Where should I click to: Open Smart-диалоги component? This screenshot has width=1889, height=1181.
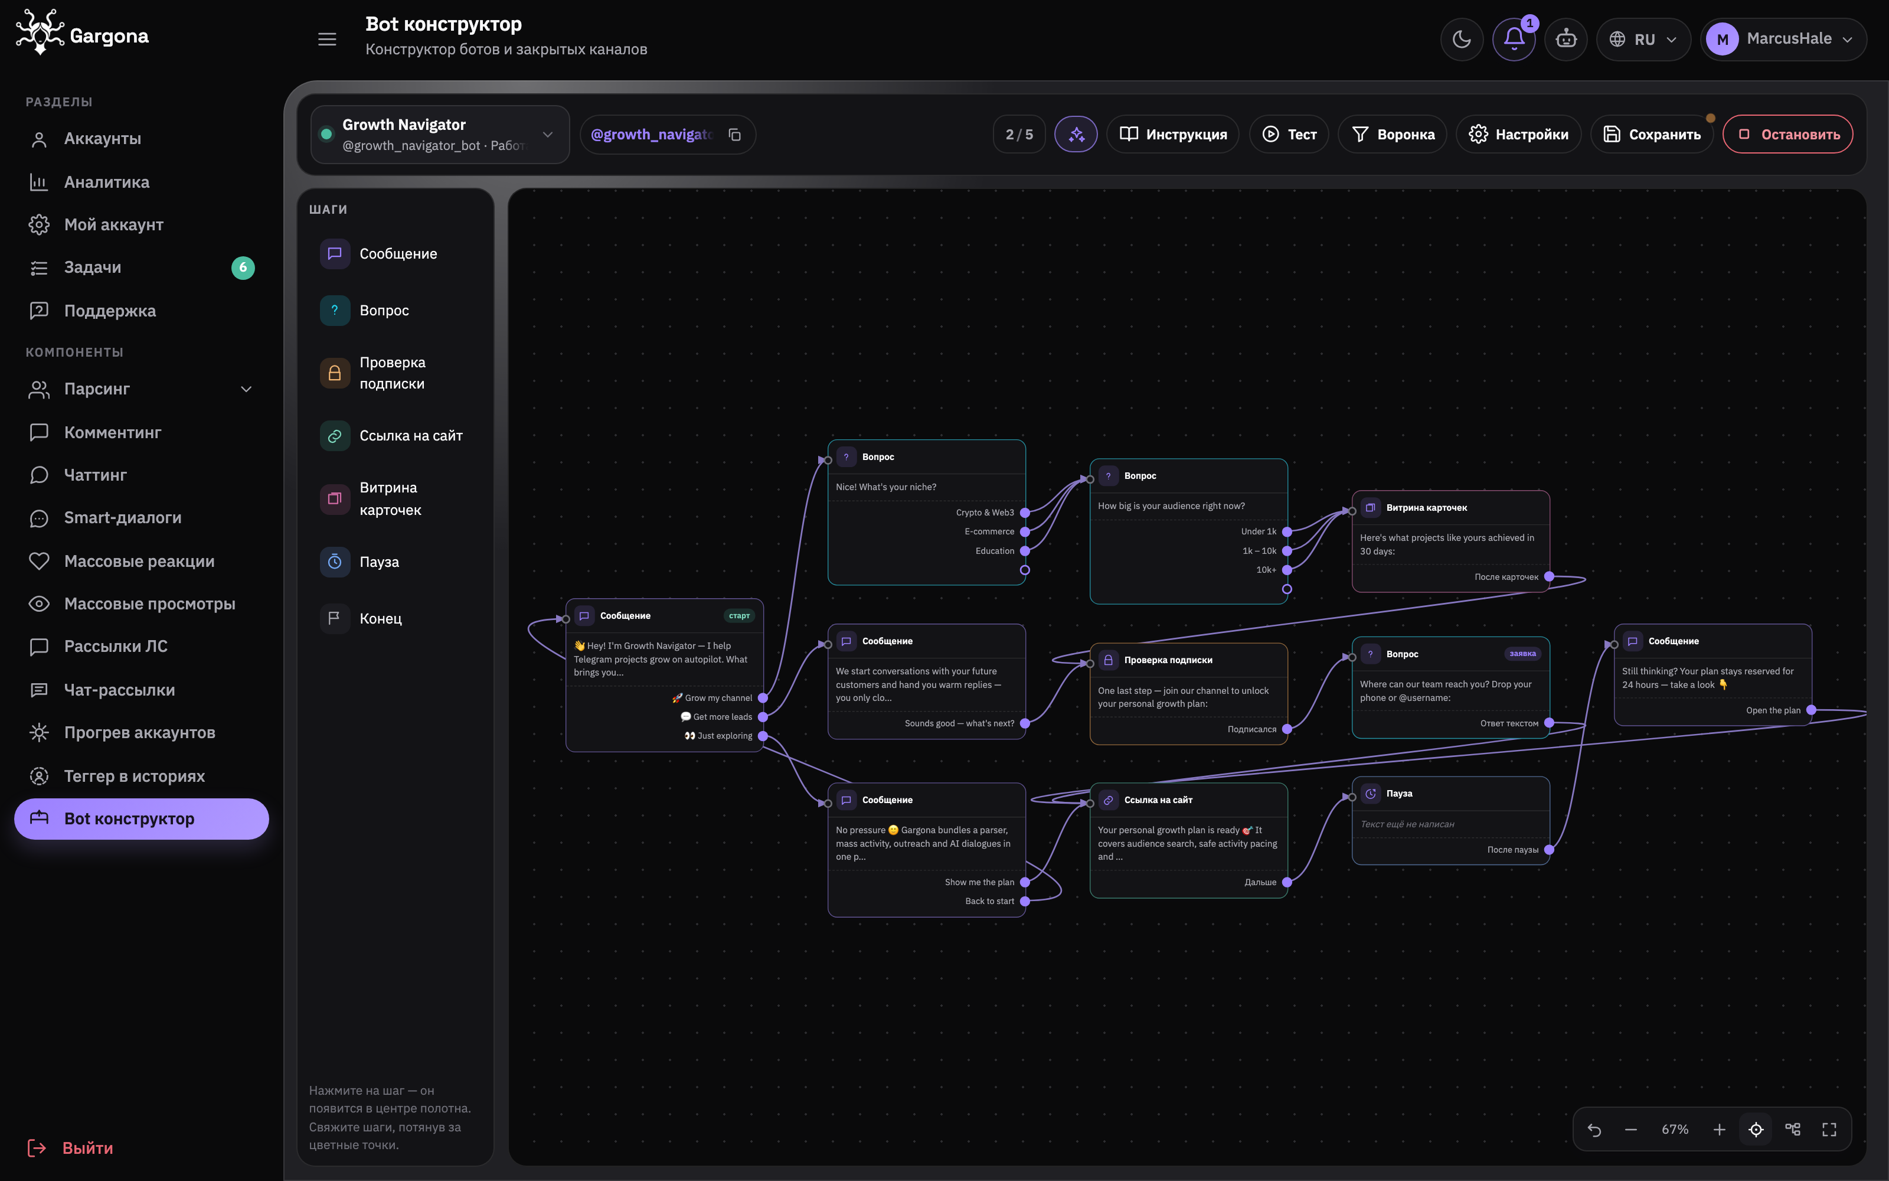click(141, 518)
